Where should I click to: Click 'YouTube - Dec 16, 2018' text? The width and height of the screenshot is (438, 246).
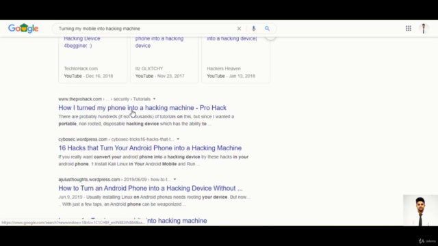coord(88,76)
